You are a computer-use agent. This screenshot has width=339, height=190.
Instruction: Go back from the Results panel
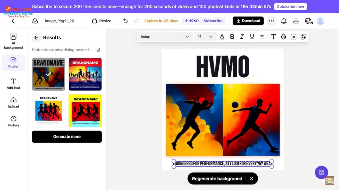(36, 38)
